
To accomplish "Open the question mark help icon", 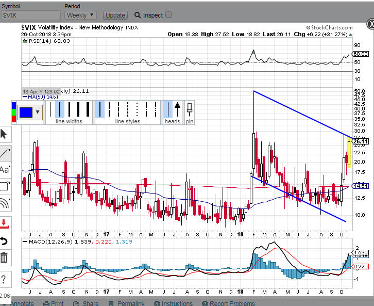I will pyautogui.click(x=4, y=279).
